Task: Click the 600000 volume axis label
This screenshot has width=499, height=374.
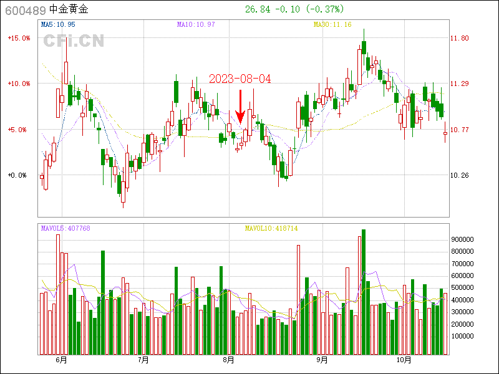Action: (x=462, y=276)
